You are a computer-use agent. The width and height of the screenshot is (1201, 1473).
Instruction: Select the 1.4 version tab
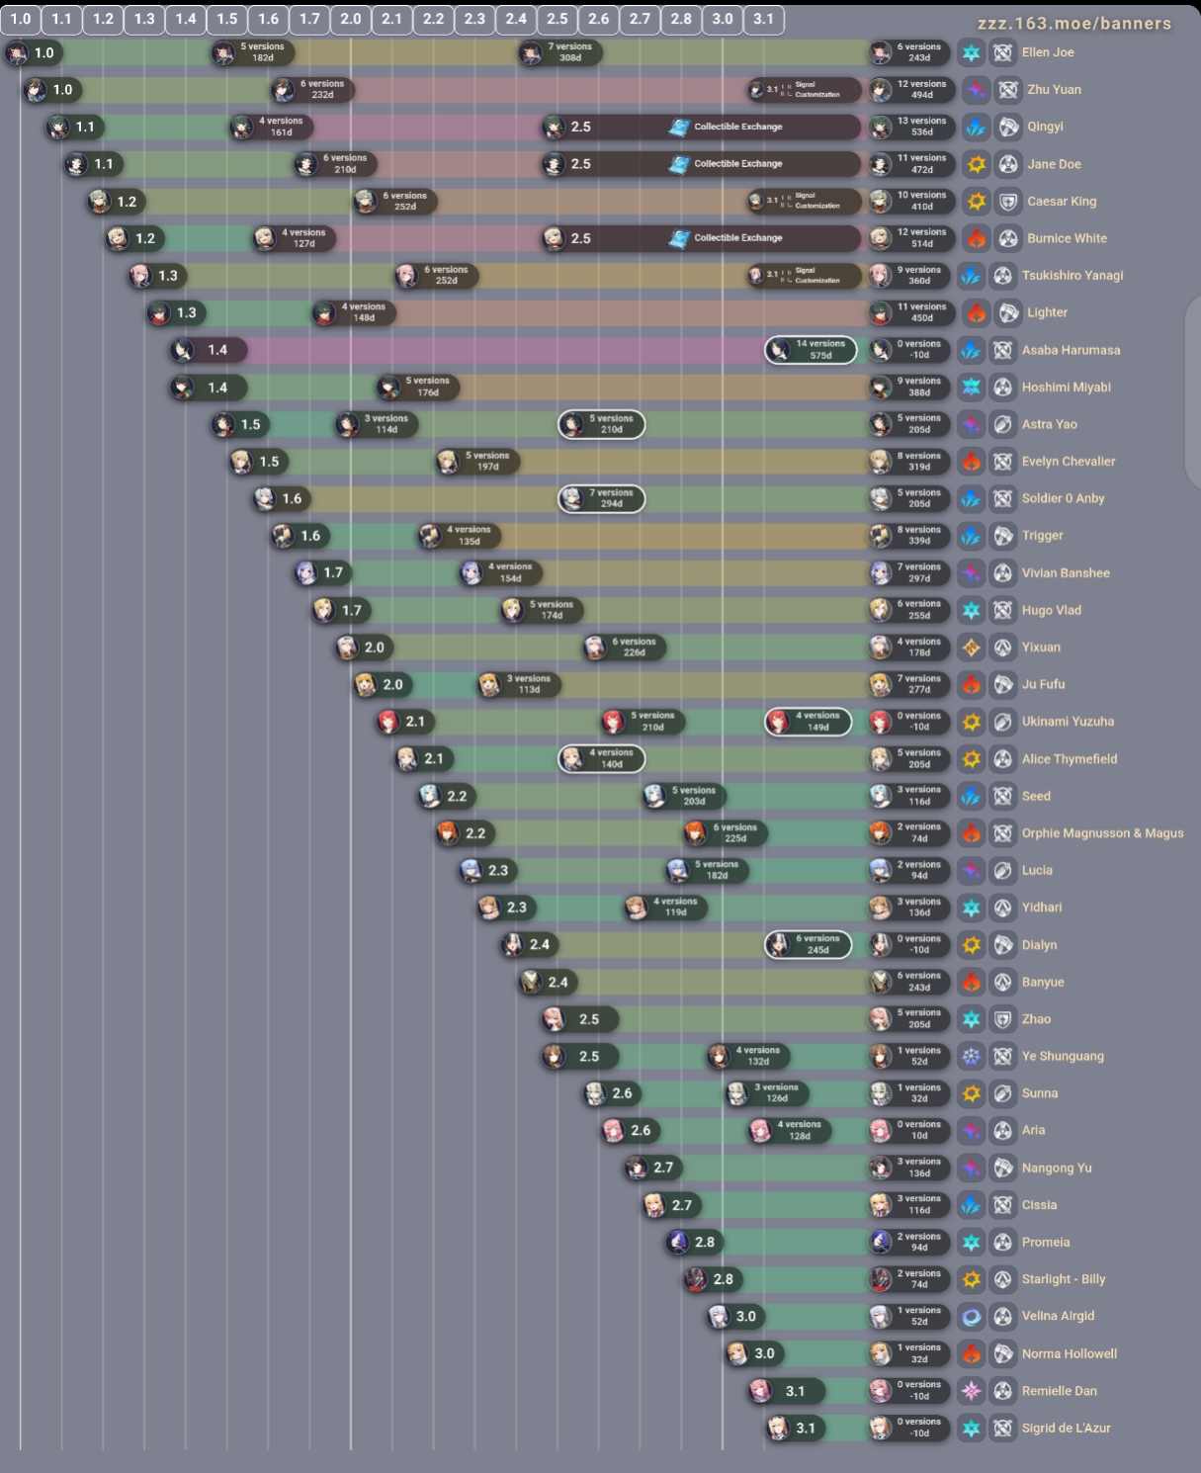tap(186, 19)
